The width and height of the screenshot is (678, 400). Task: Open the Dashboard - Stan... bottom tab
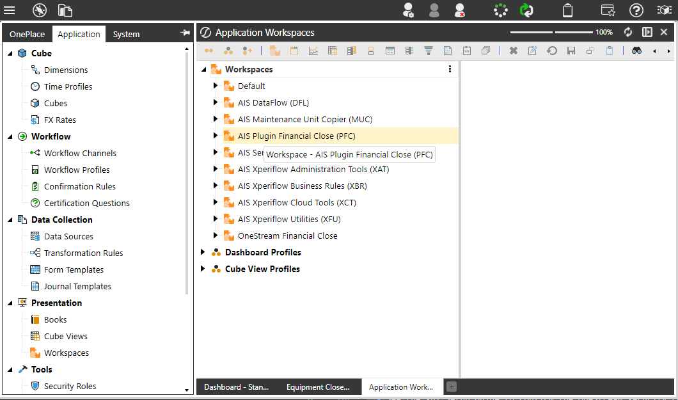click(x=236, y=387)
